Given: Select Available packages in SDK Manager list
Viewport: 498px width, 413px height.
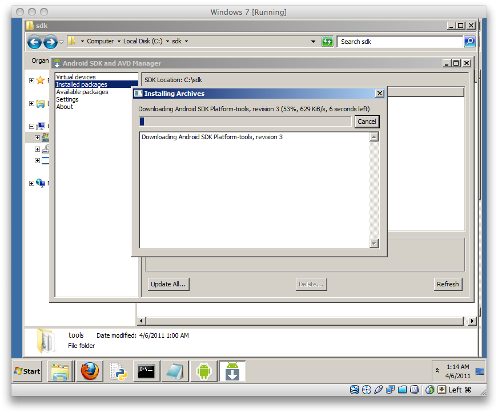Looking at the screenshot, I should pos(97,92).
